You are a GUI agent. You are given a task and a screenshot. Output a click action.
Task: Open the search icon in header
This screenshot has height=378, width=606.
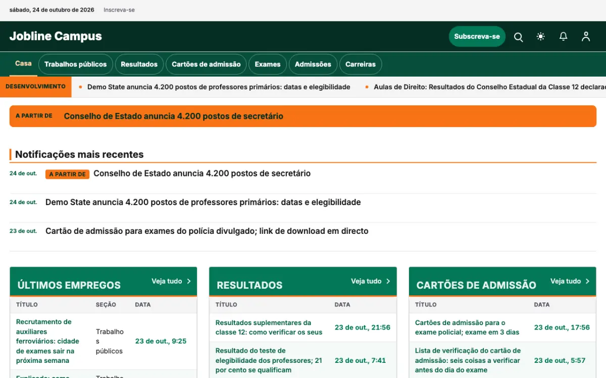pos(518,37)
